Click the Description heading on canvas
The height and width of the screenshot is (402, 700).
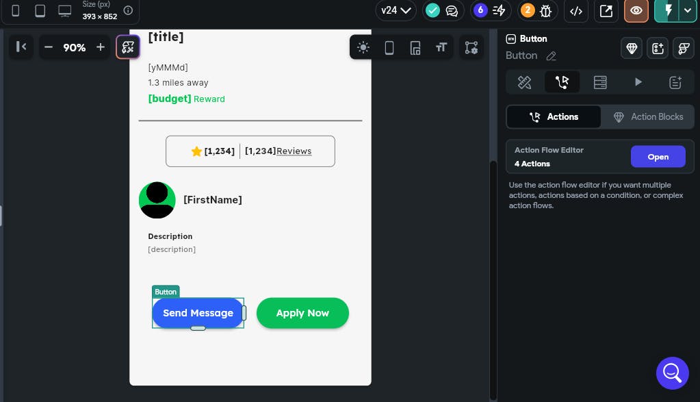pyautogui.click(x=170, y=236)
